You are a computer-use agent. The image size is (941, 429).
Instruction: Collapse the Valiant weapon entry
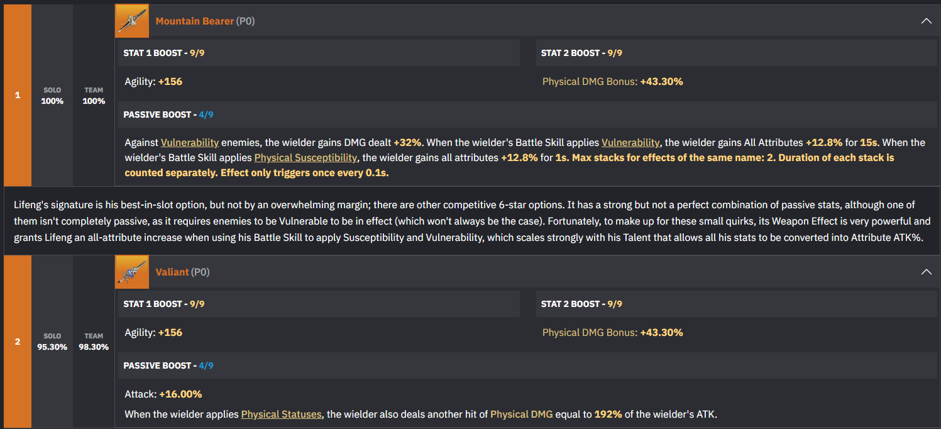click(x=926, y=272)
